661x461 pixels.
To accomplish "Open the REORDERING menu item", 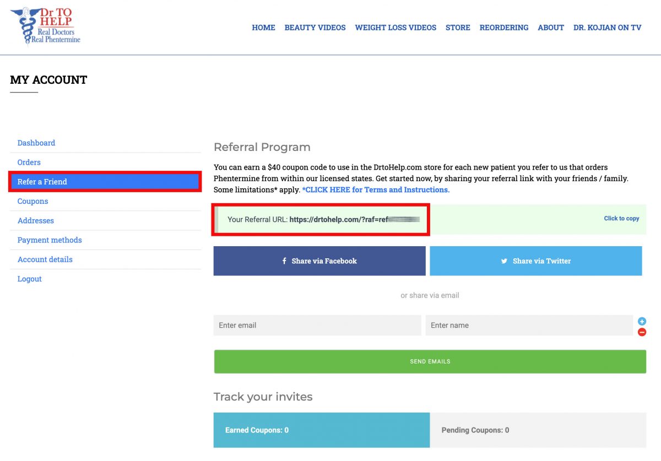I will [504, 28].
